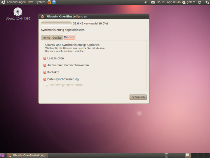The width and height of the screenshot is (210, 158).
Task: Open the mail envelope messaging indicator
Action: (153, 2)
